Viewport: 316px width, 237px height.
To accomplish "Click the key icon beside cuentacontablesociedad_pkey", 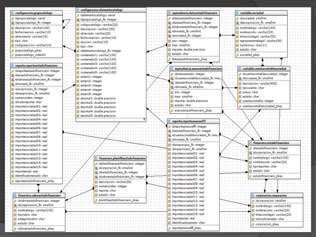I will 240,106.
